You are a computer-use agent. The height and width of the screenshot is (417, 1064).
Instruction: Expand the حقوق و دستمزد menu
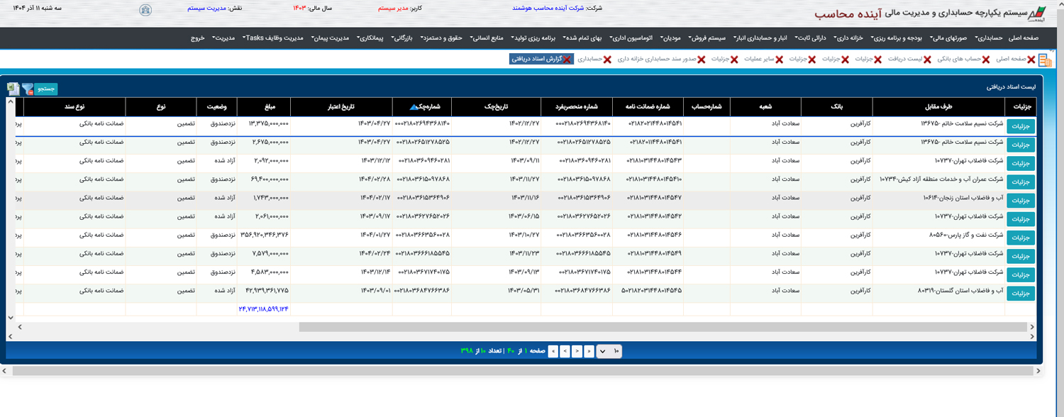click(445, 38)
